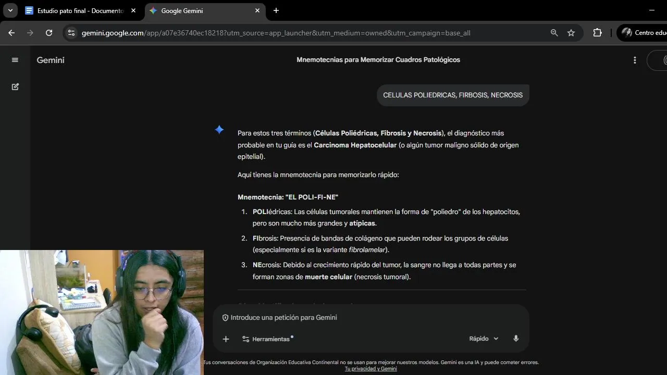Open the Tu privacidad y Gemini link
This screenshot has width=667, height=375.
(370, 369)
